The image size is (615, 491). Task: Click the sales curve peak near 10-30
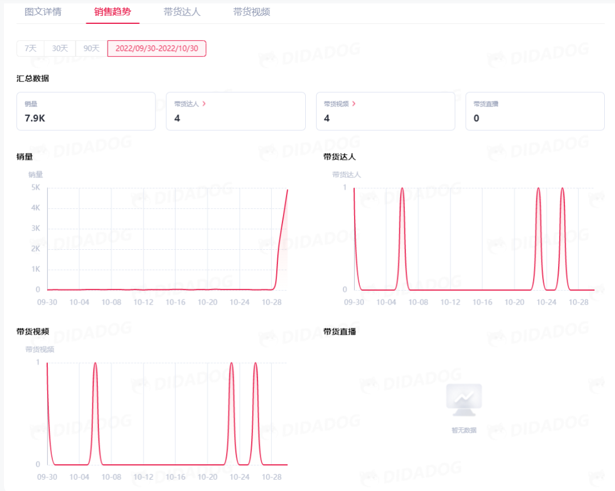tap(288, 190)
